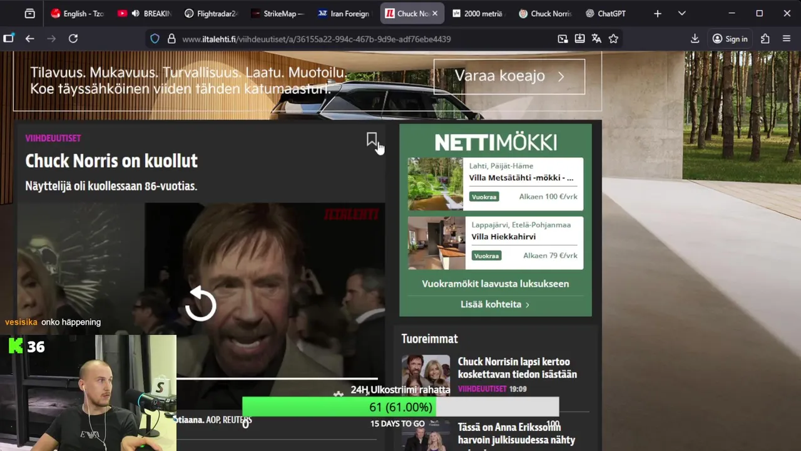This screenshot has height=451, width=801.
Task: Click the Varaa koeajo ad button
Action: [509, 76]
